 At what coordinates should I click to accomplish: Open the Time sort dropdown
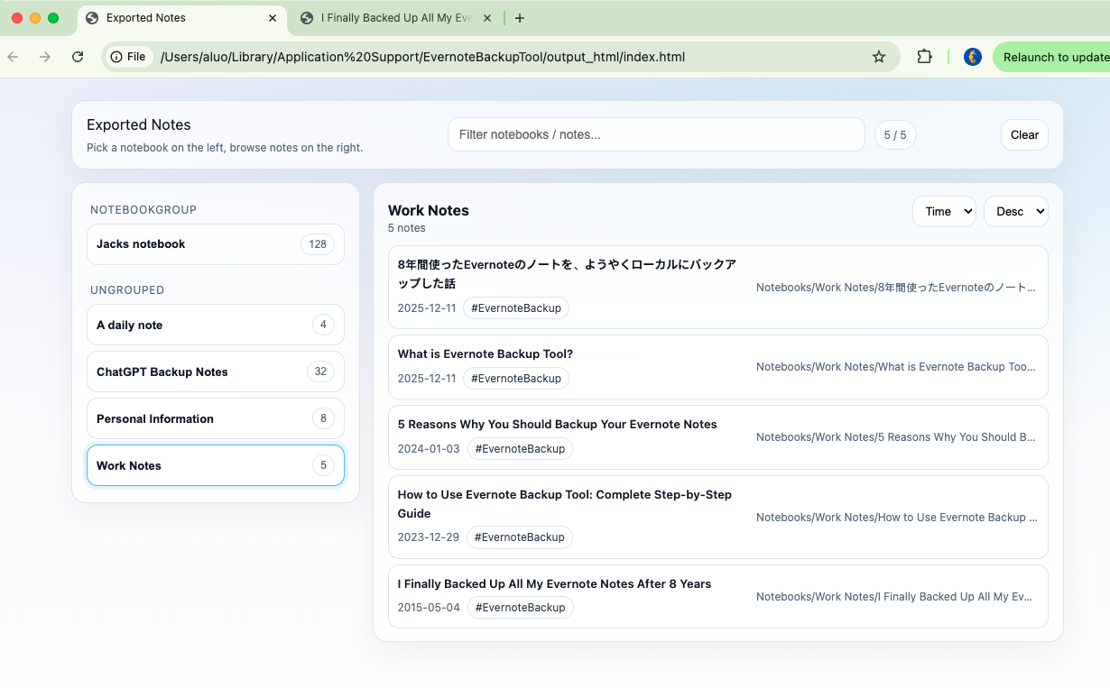tap(944, 211)
